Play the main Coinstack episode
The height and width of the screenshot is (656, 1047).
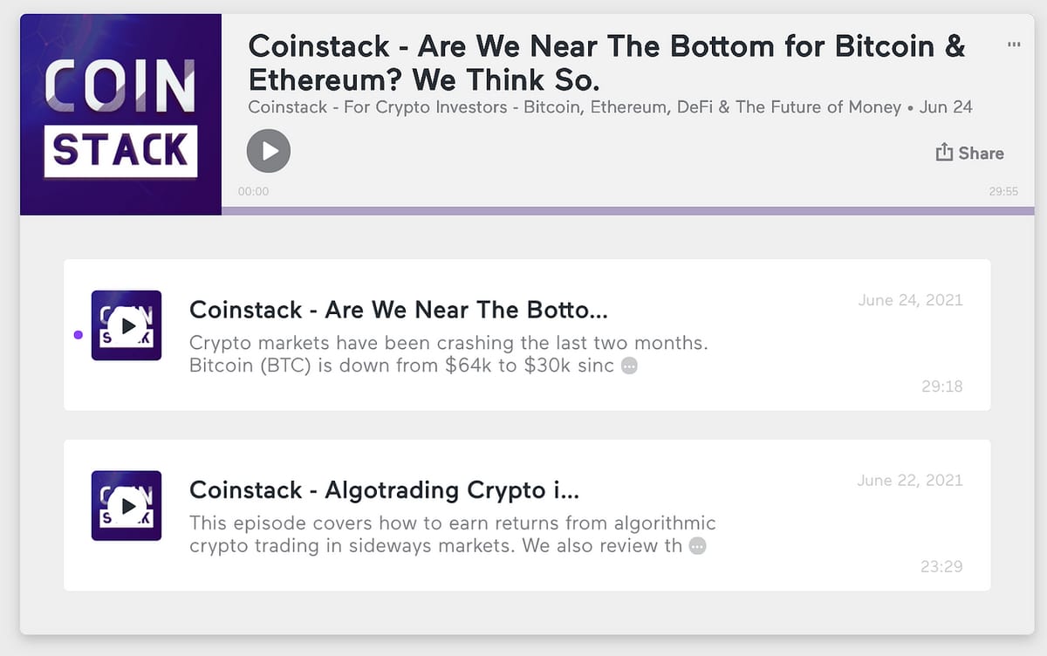pos(269,152)
